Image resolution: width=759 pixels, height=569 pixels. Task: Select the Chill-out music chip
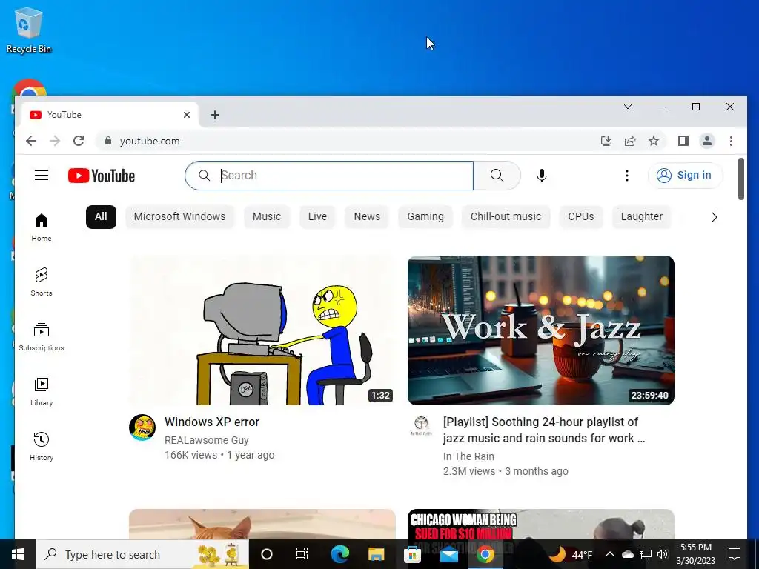point(506,217)
